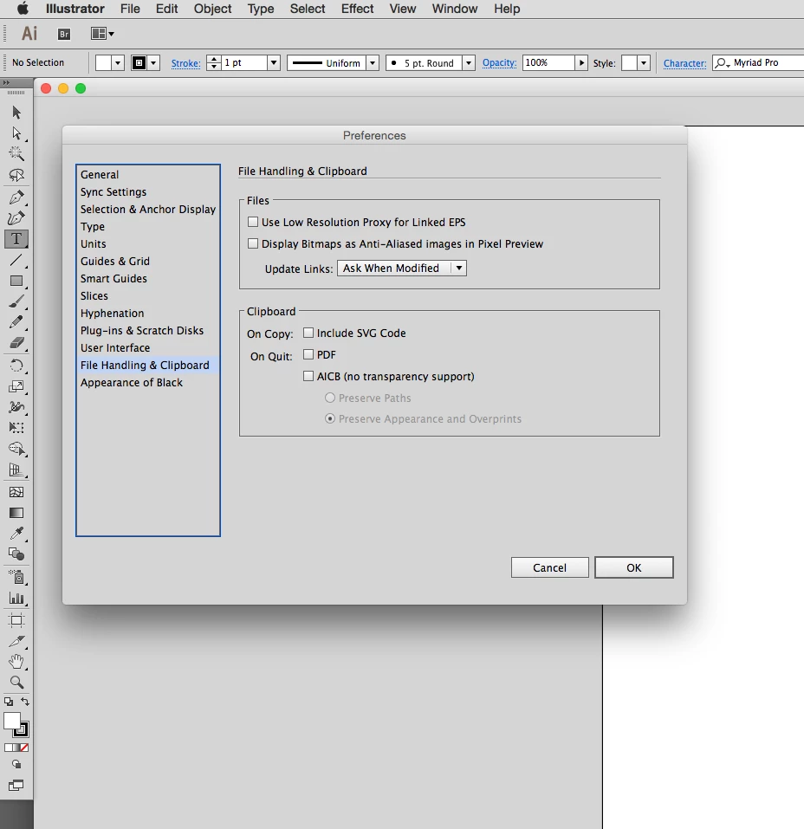The height and width of the screenshot is (829, 804).
Task: Choose the Shape Builder tool
Action: click(16, 449)
